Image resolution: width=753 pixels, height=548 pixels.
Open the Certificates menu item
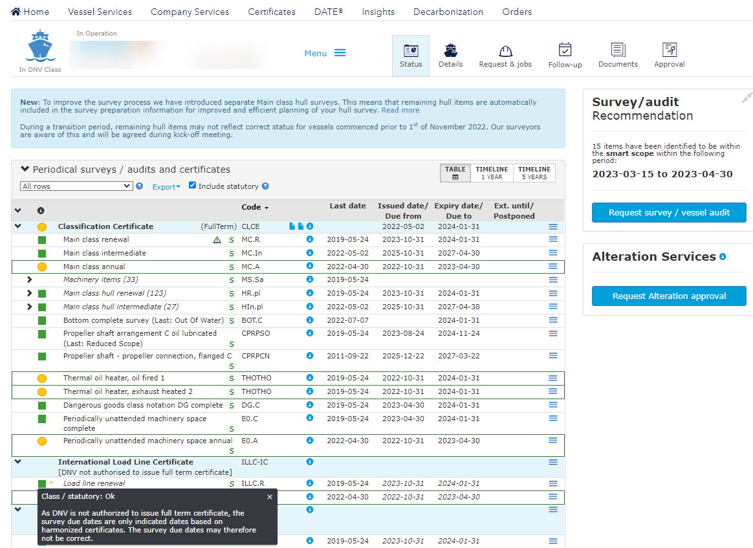coord(272,12)
